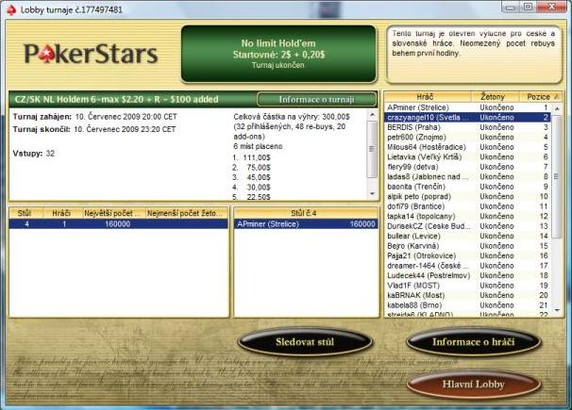Sort by Žetony column header
572x410 pixels.
point(494,97)
